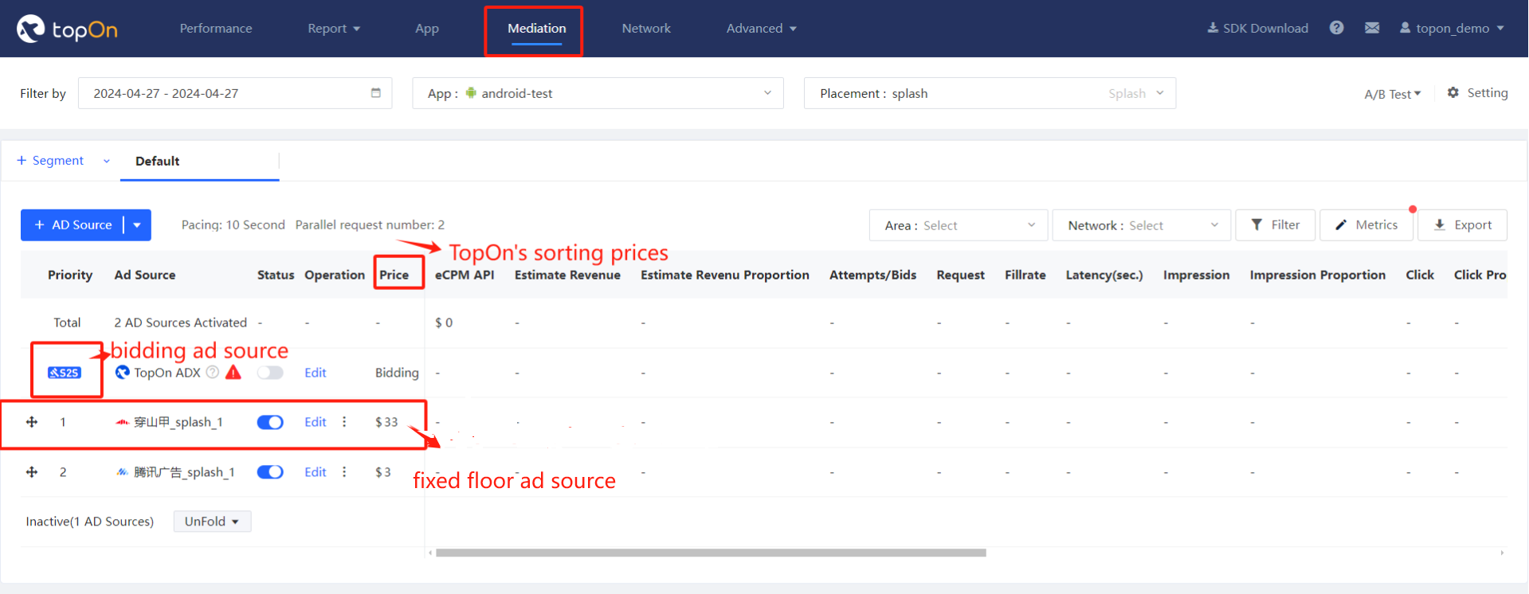This screenshot has width=1529, height=594.
Task: Click the date range input field
Action: tap(235, 93)
